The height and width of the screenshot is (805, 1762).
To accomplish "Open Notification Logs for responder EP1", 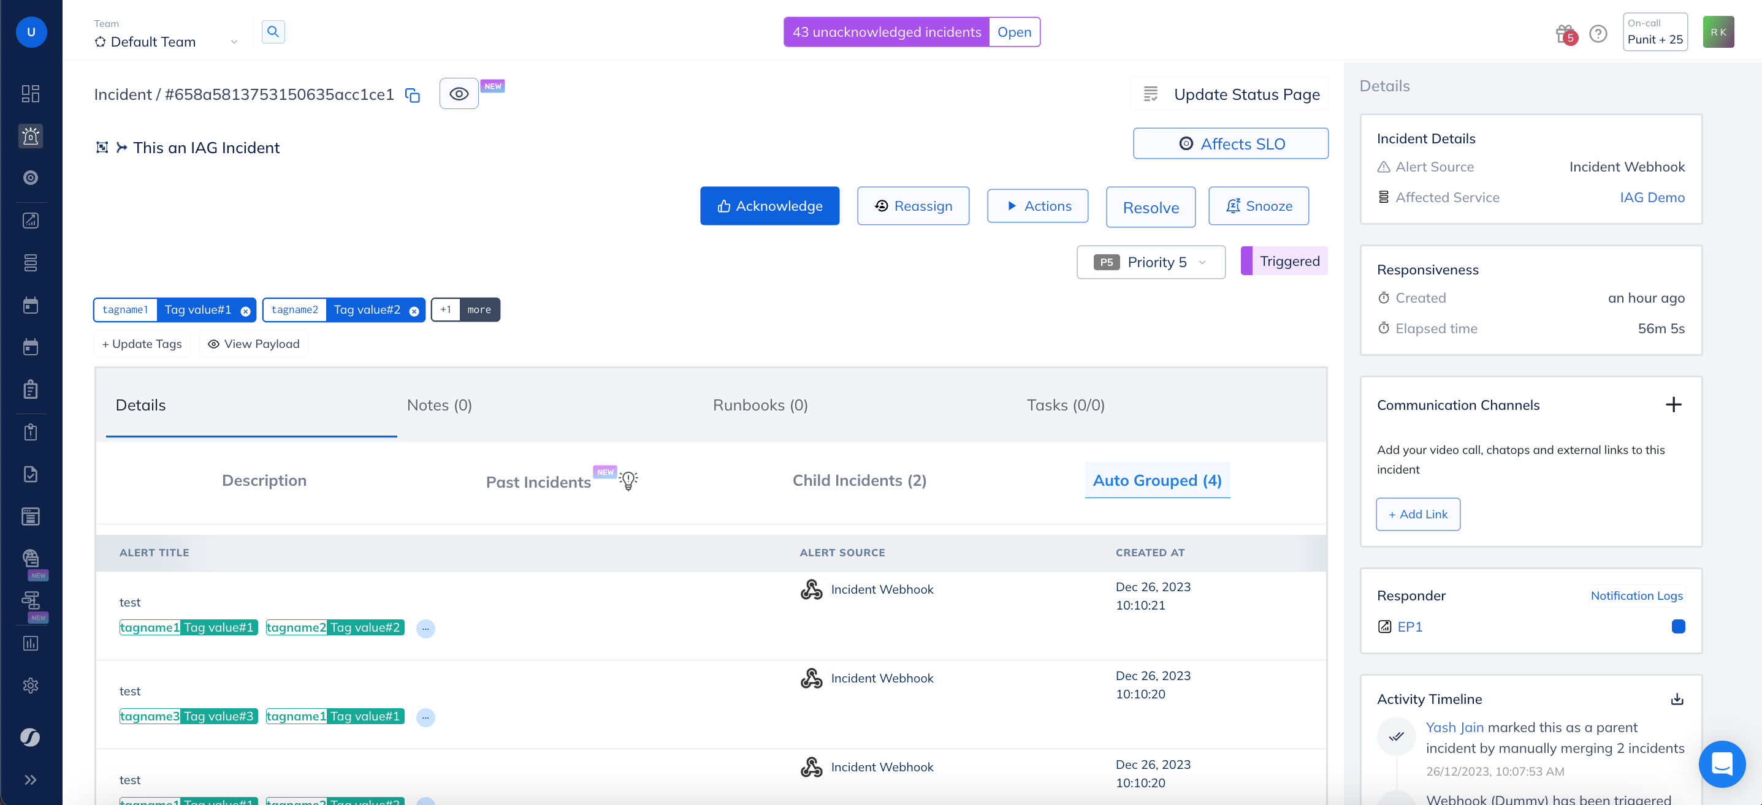I will (x=1636, y=596).
